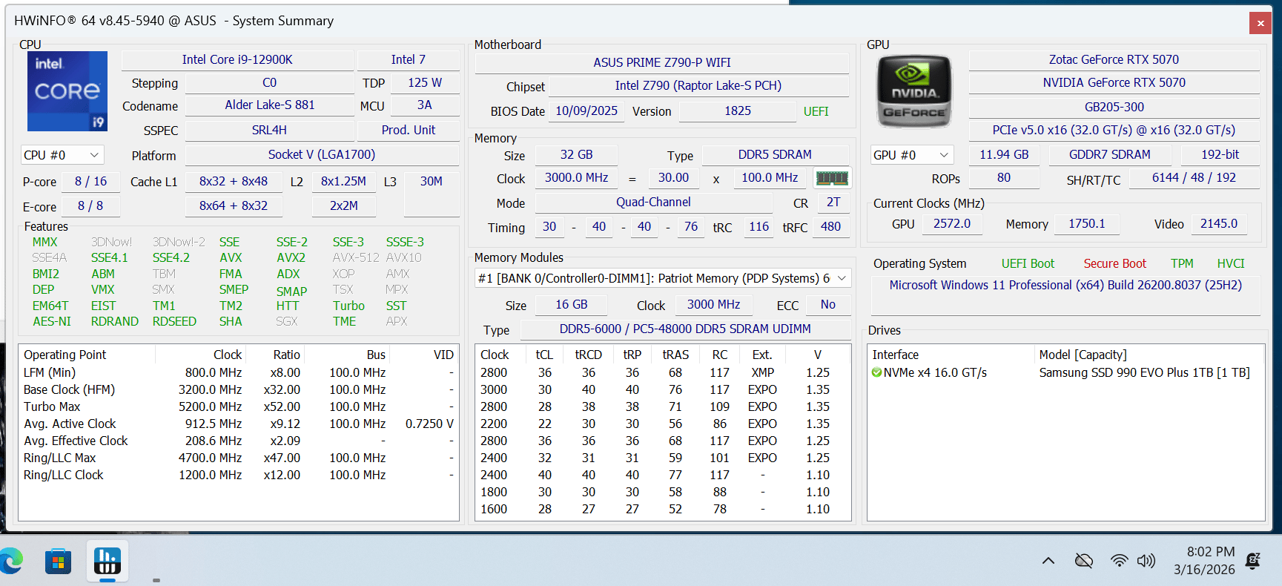Click the HWiNFO taskbar icon

[x=108, y=561]
